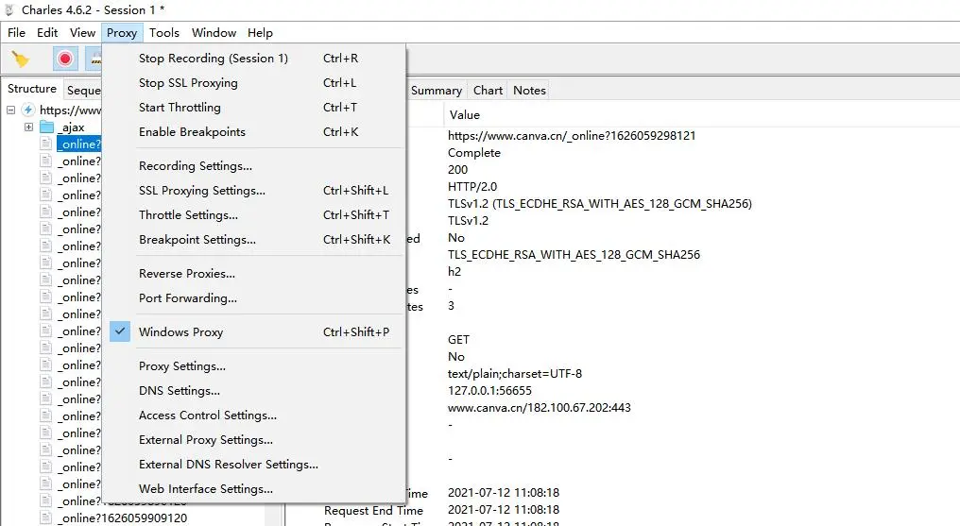
Task: Select the request URL value cell
Action: (x=572, y=136)
